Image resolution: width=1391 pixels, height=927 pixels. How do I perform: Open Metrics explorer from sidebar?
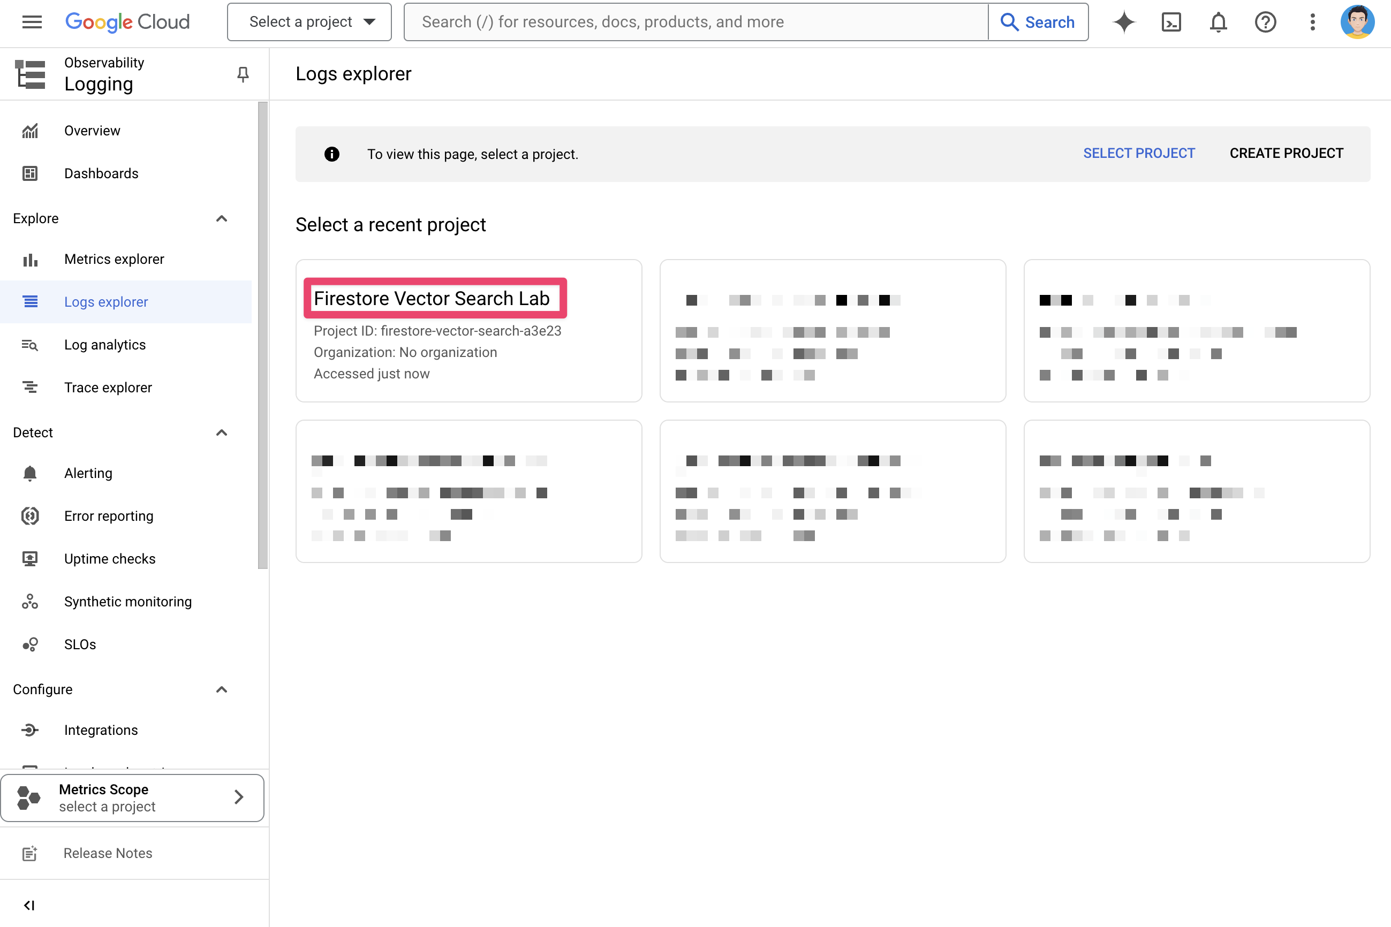point(114,259)
